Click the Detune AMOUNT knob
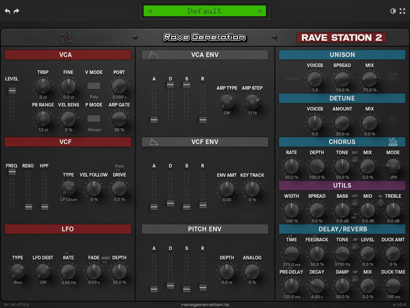 click(x=342, y=123)
